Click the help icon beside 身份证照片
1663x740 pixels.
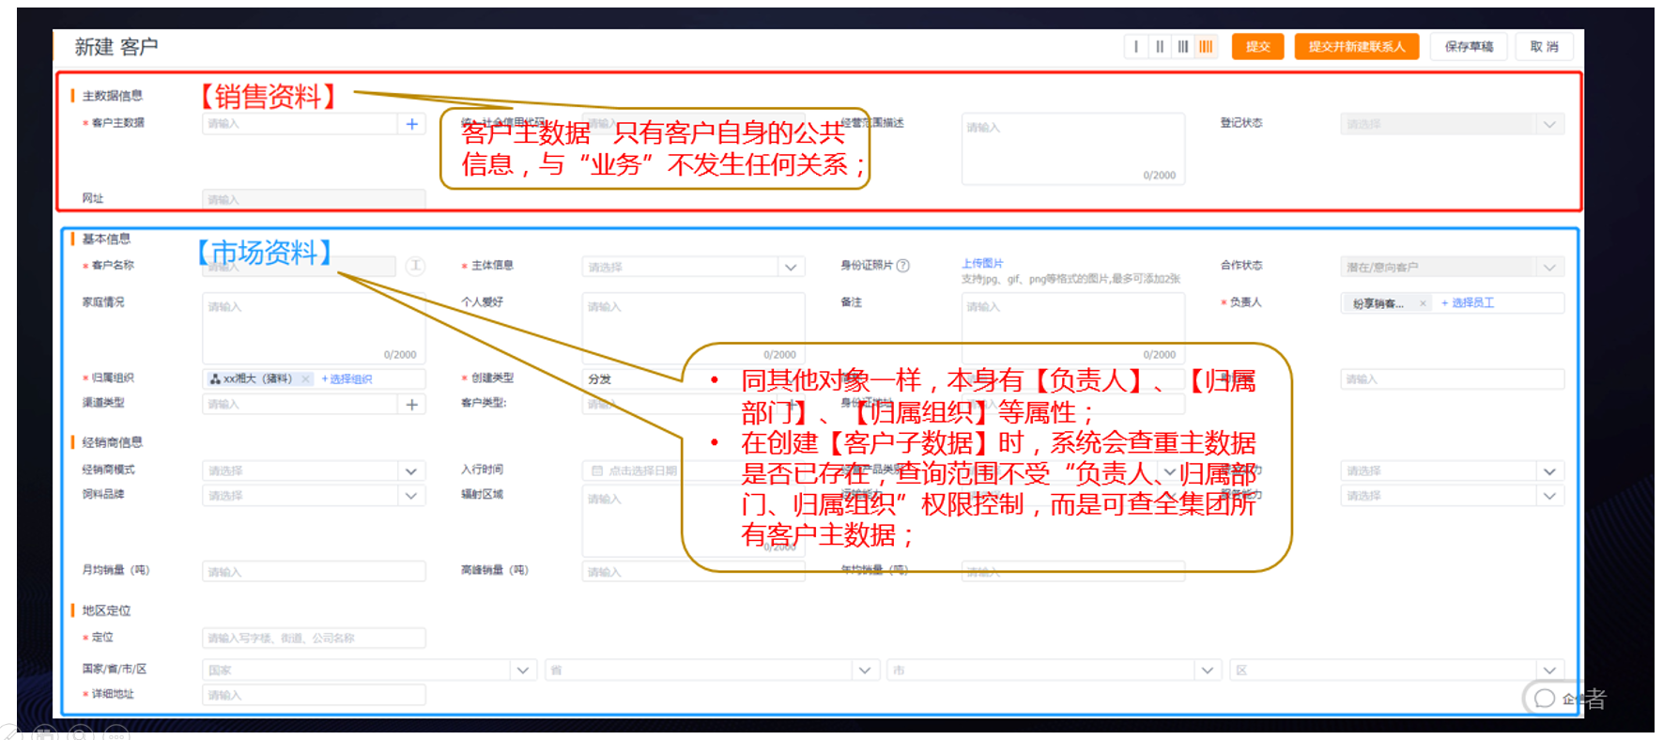903,266
